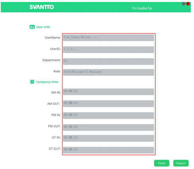Click the SVANTTO logo

pos(42,7)
